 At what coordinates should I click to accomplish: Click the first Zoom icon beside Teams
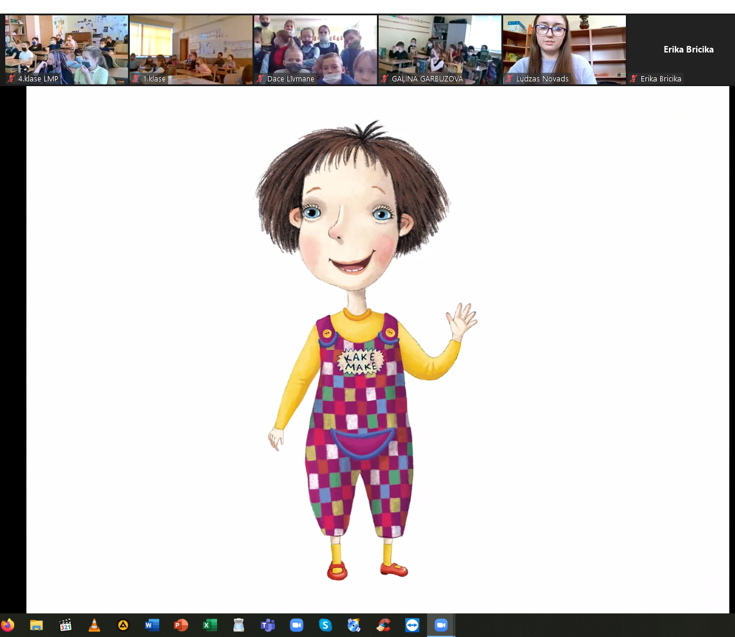click(x=297, y=625)
